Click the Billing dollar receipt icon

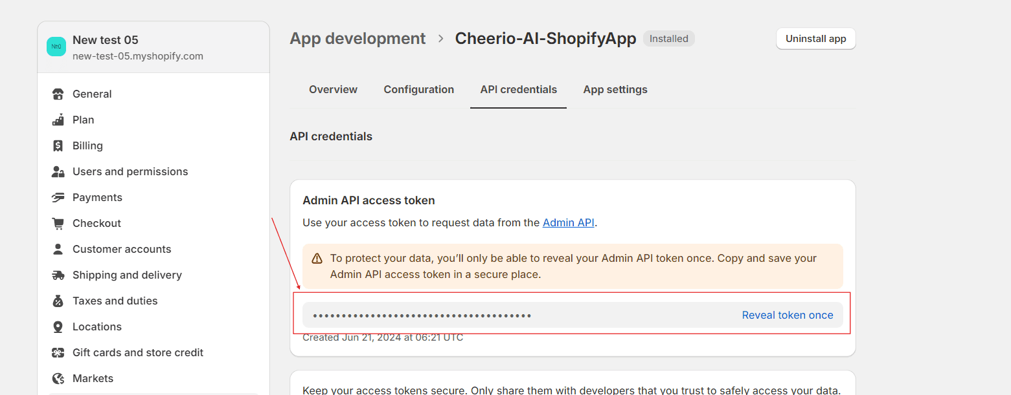[x=58, y=145]
